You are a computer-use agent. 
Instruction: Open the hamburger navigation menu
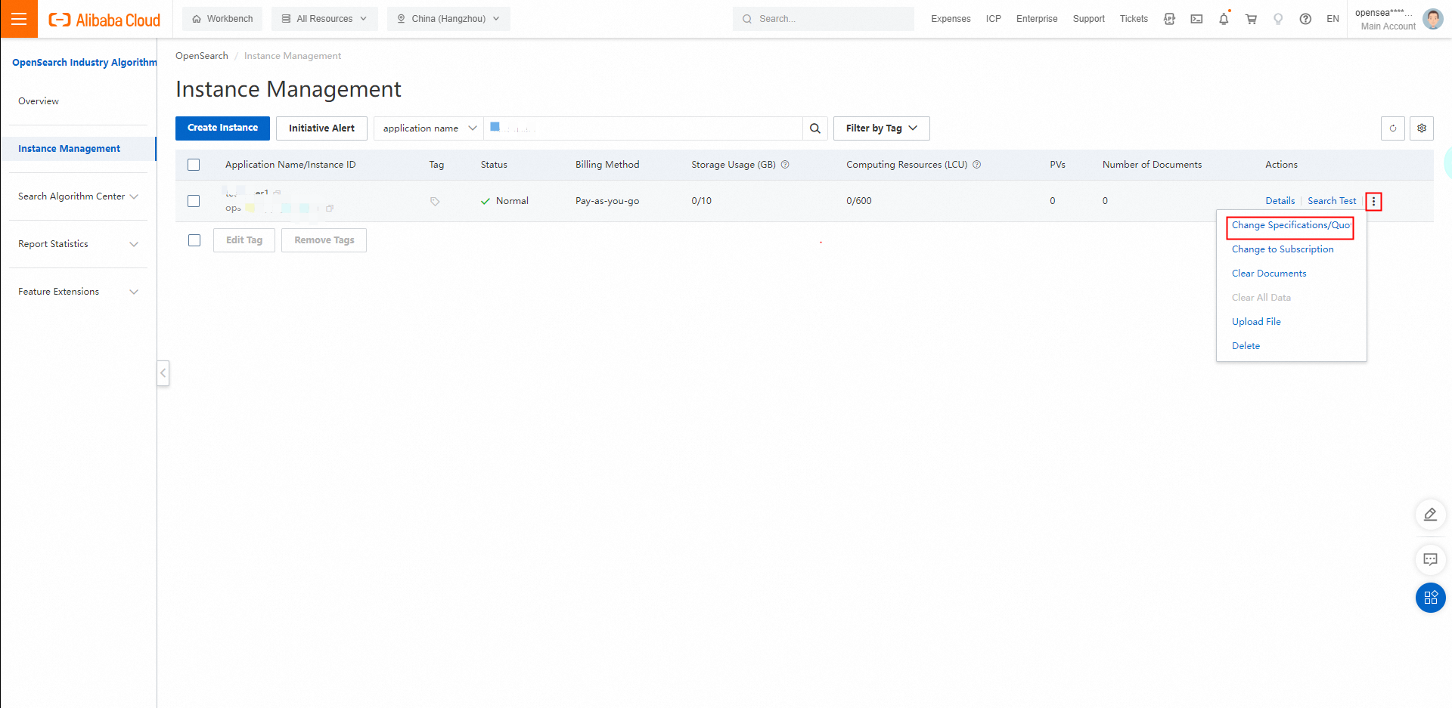point(19,19)
